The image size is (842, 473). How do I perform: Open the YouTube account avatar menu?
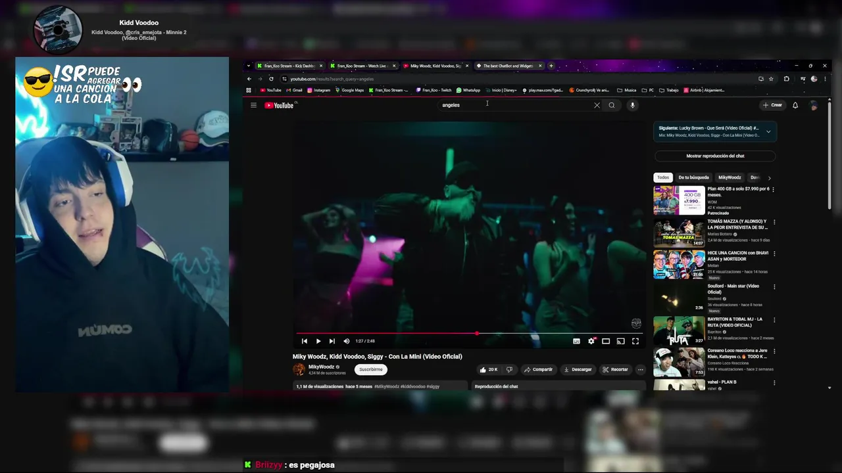814,105
